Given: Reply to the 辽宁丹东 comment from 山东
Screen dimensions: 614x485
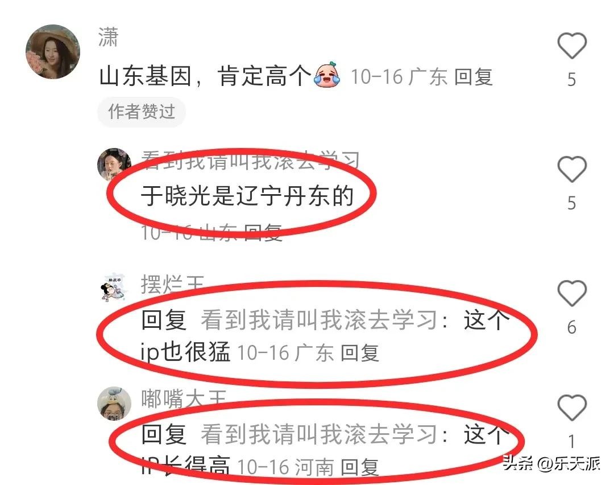Looking at the screenshot, I should [263, 232].
